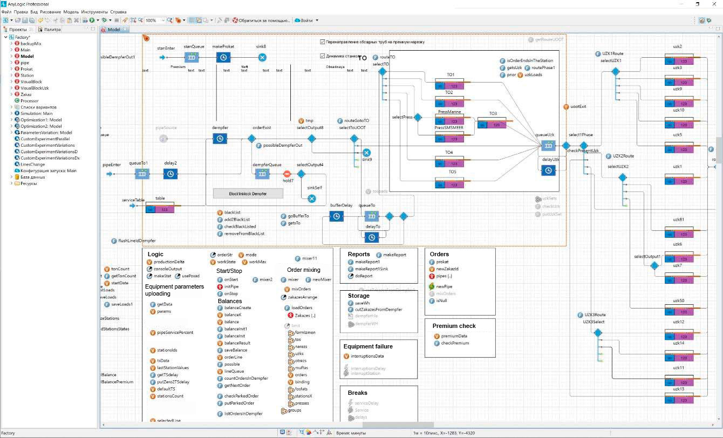
Task: Click the makeProkat delay block icon
Action: (x=224, y=58)
